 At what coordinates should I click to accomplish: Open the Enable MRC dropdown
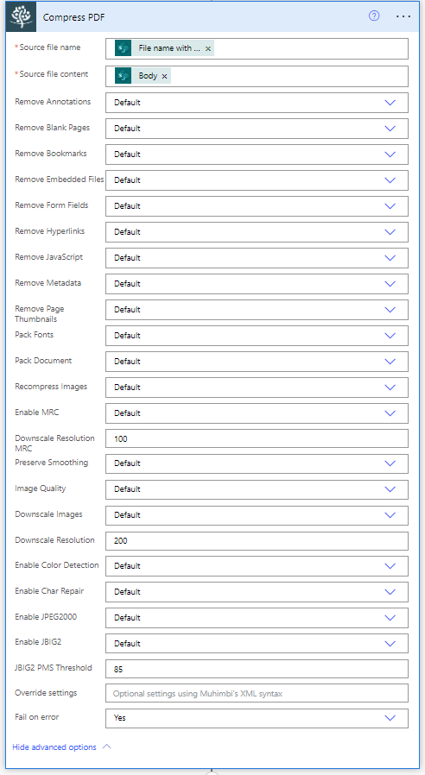[x=257, y=413]
